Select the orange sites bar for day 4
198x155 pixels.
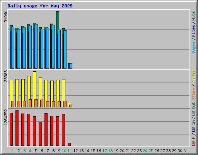30,103
